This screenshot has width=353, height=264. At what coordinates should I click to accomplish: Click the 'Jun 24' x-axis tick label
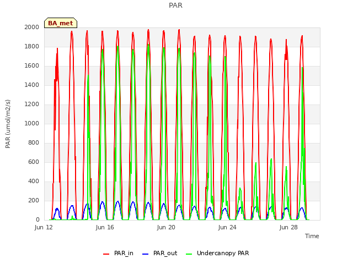[227, 227]
